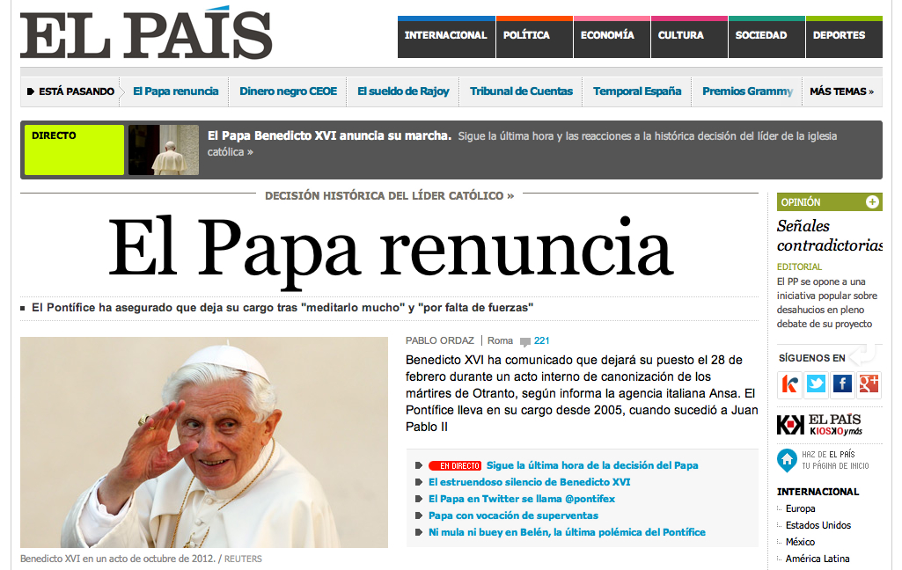Image resolution: width=902 pixels, height=570 pixels.
Task: Open 'Decisión histórica del líder católico' section link
Action: [389, 195]
